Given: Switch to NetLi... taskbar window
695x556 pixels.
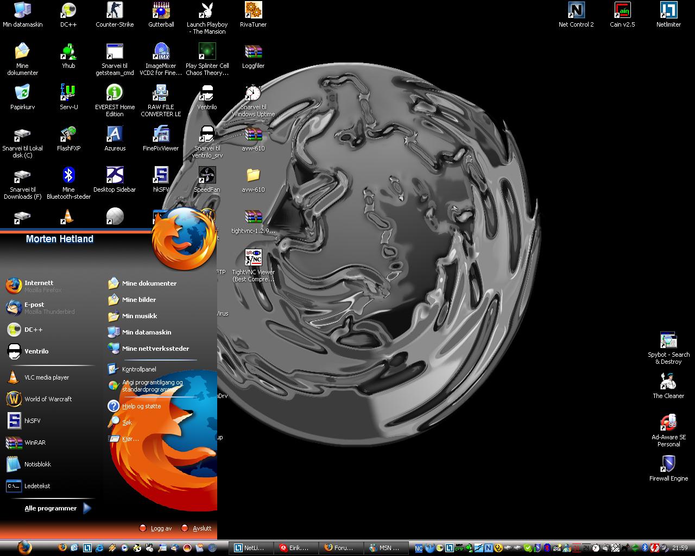Looking at the screenshot, I should (251, 548).
